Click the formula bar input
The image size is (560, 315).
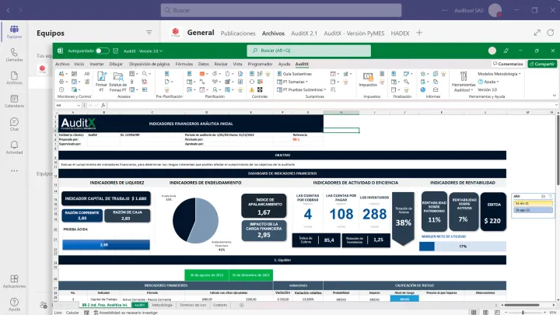pos(331,105)
